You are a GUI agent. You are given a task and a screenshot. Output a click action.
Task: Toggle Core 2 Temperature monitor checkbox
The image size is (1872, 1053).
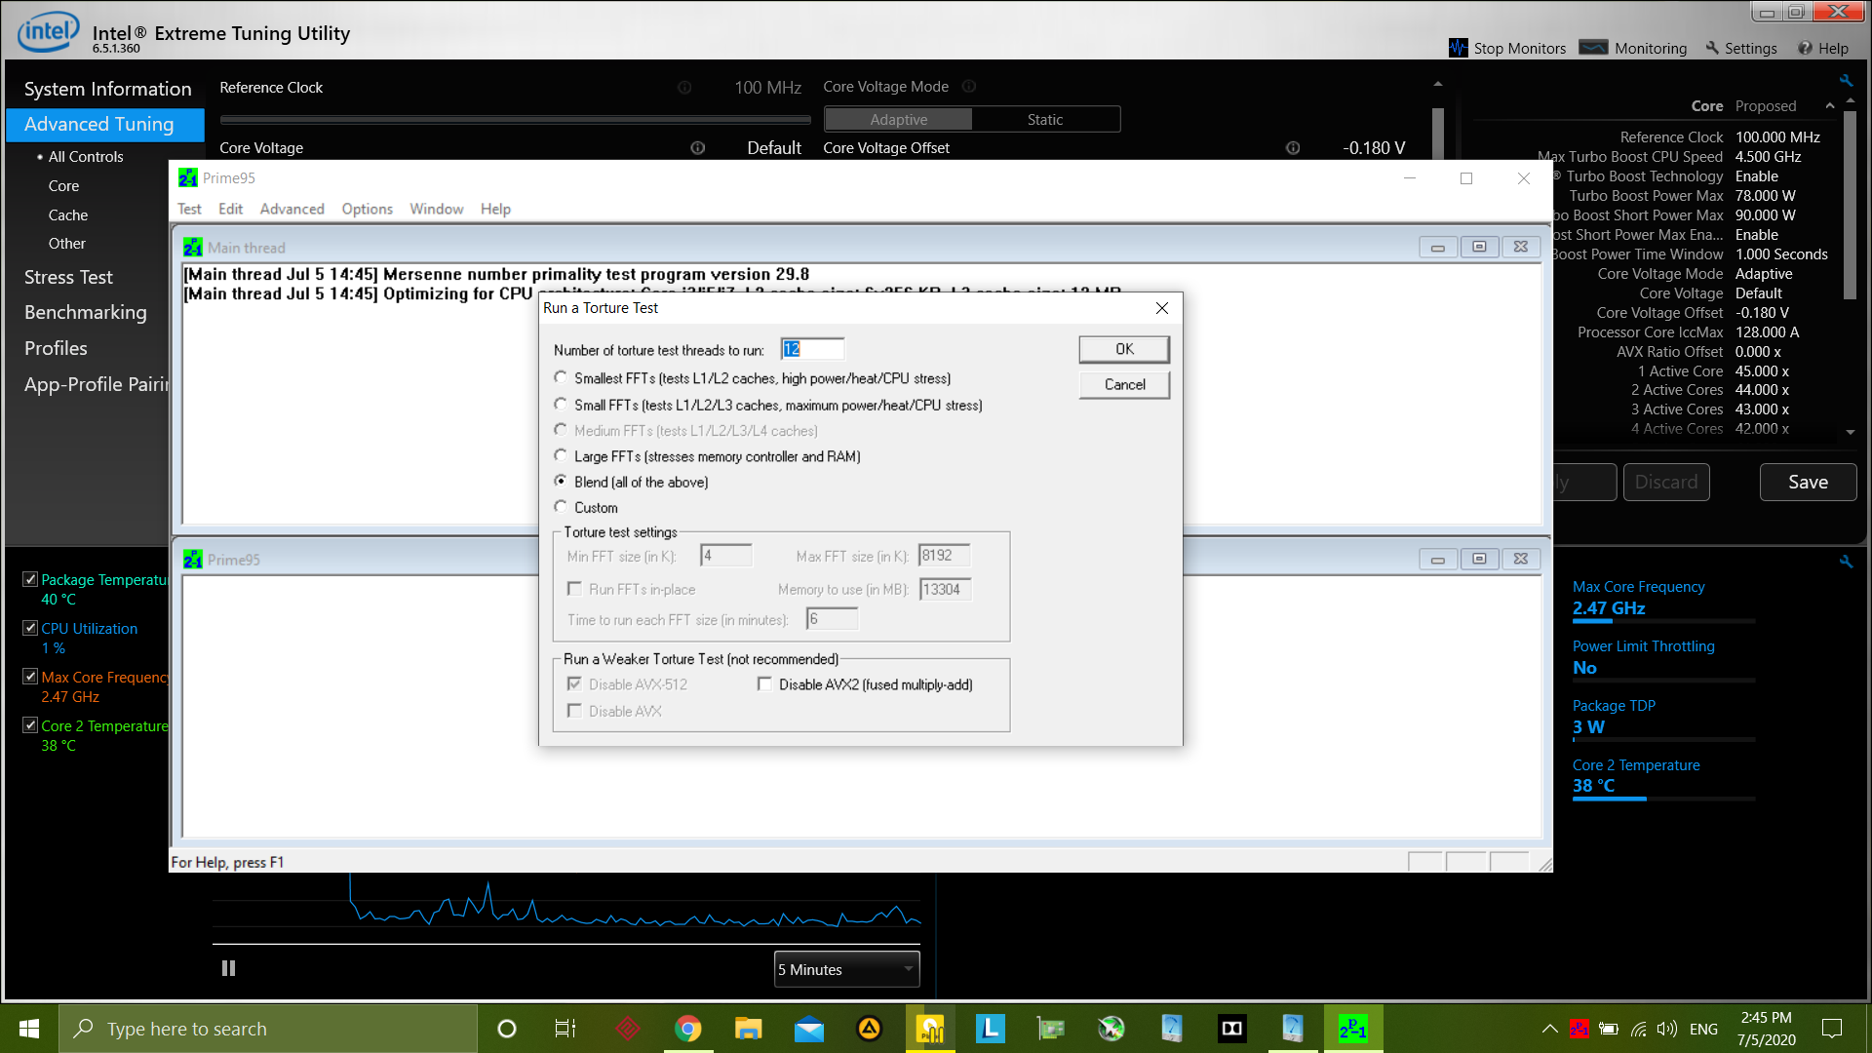30,725
